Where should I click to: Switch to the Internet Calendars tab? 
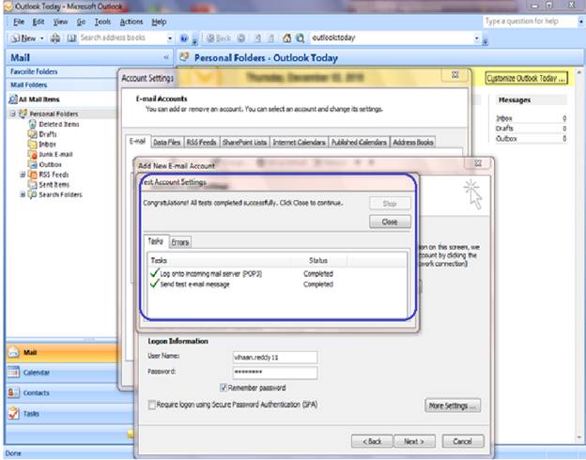(x=299, y=143)
